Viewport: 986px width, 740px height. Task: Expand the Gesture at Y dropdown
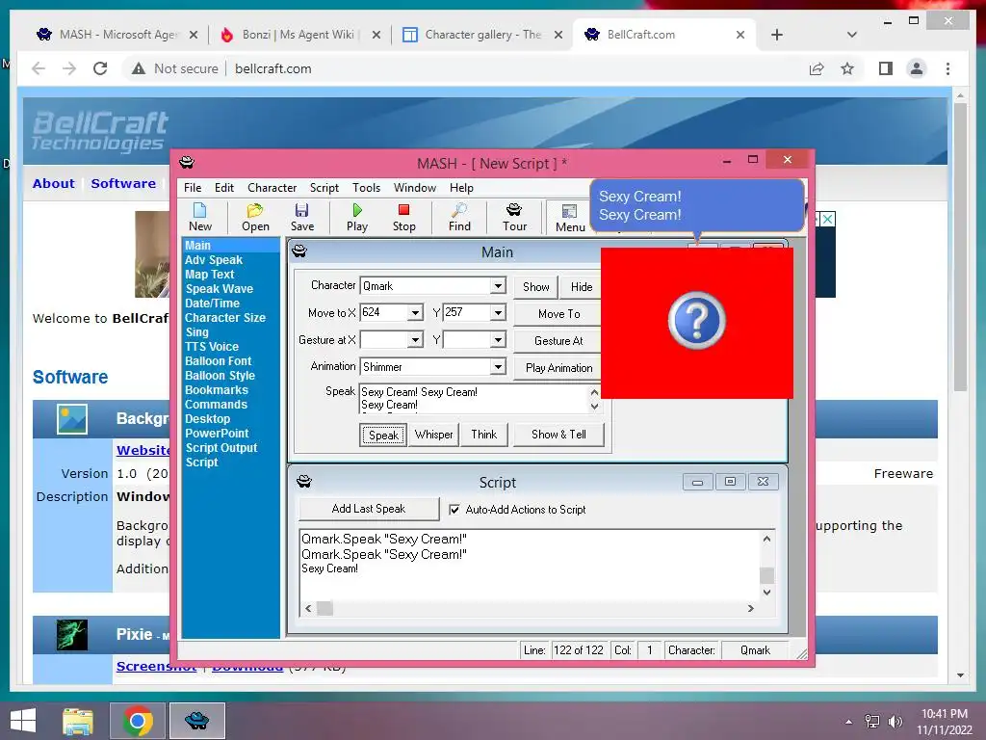(498, 340)
